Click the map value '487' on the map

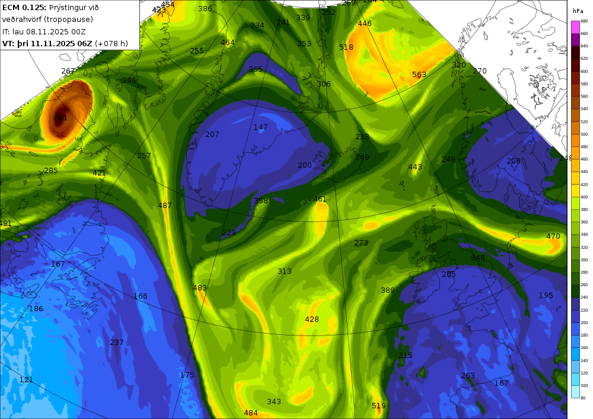pyautogui.click(x=164, y=206)
